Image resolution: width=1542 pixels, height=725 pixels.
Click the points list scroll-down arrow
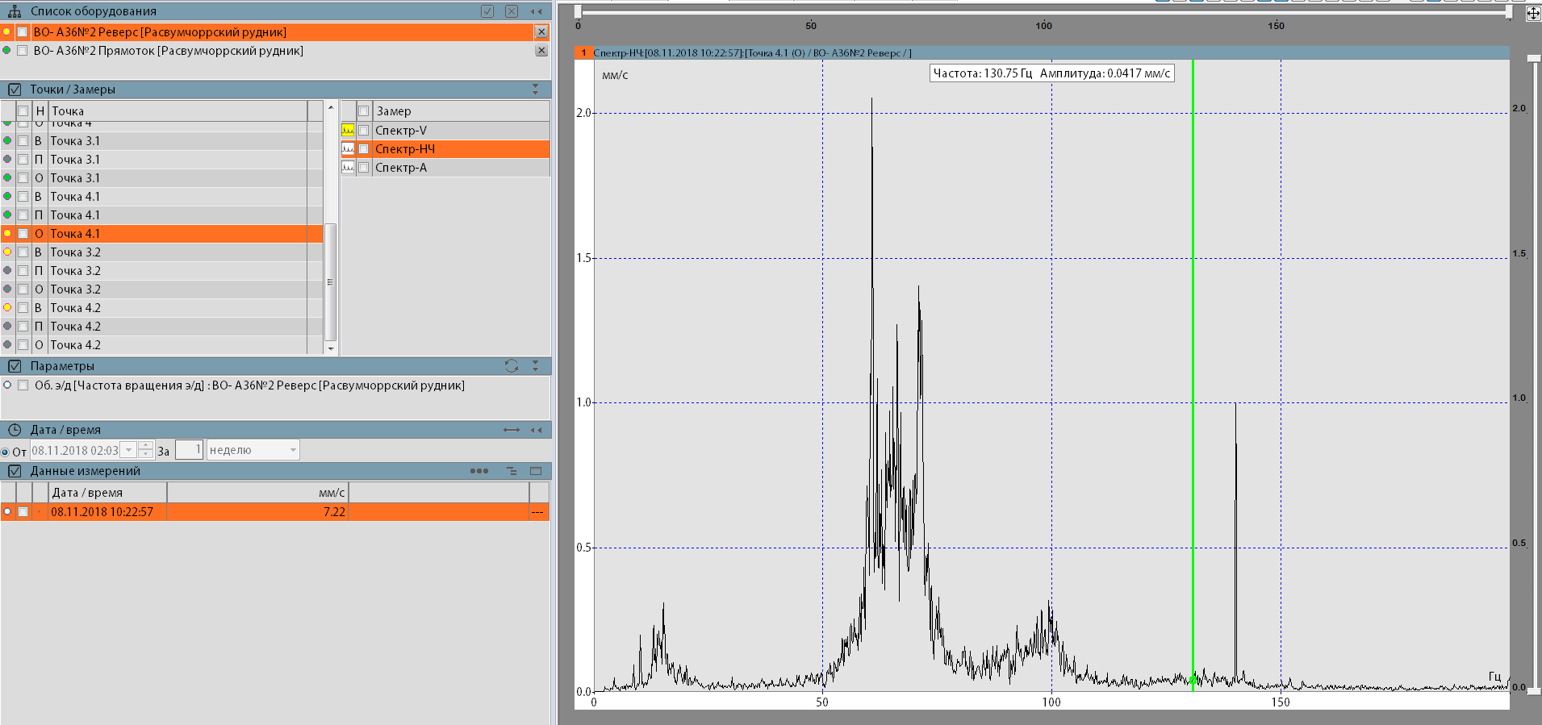(x=331, y=348)
